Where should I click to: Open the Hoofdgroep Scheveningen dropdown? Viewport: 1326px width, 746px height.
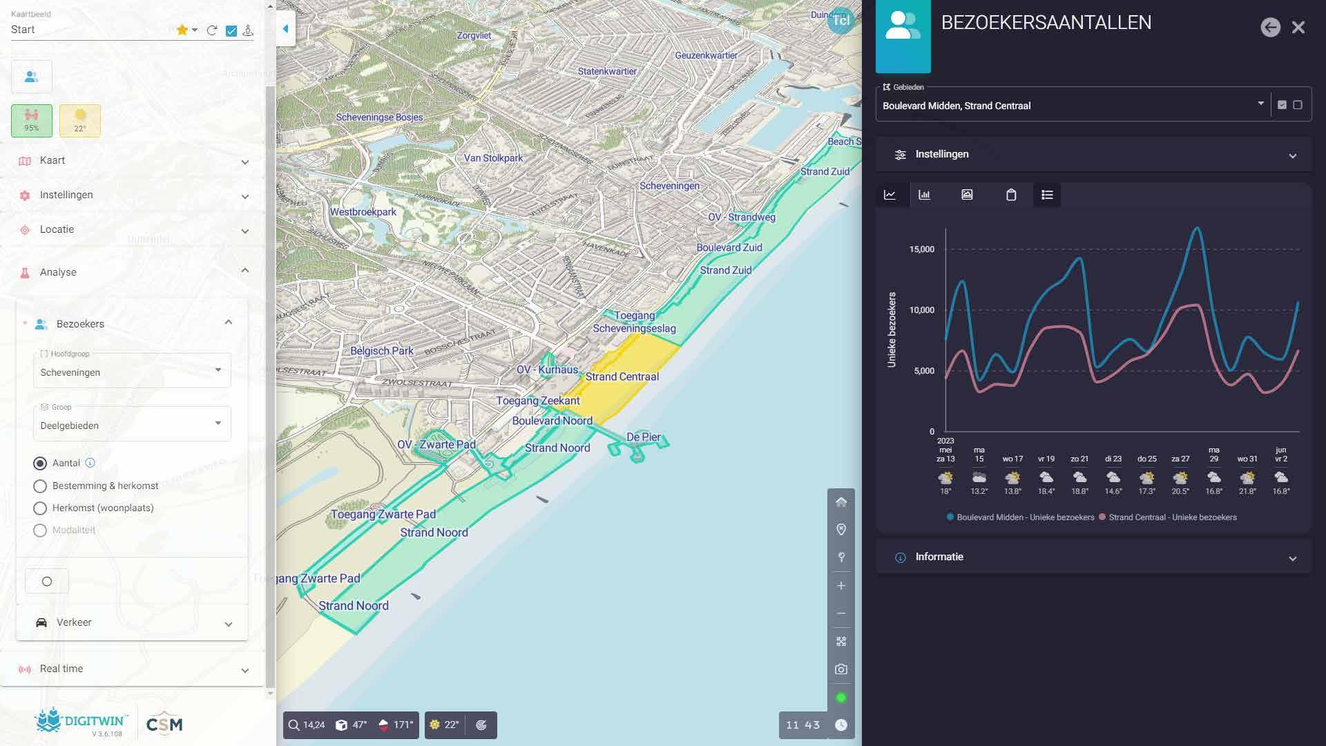(131, 372)
